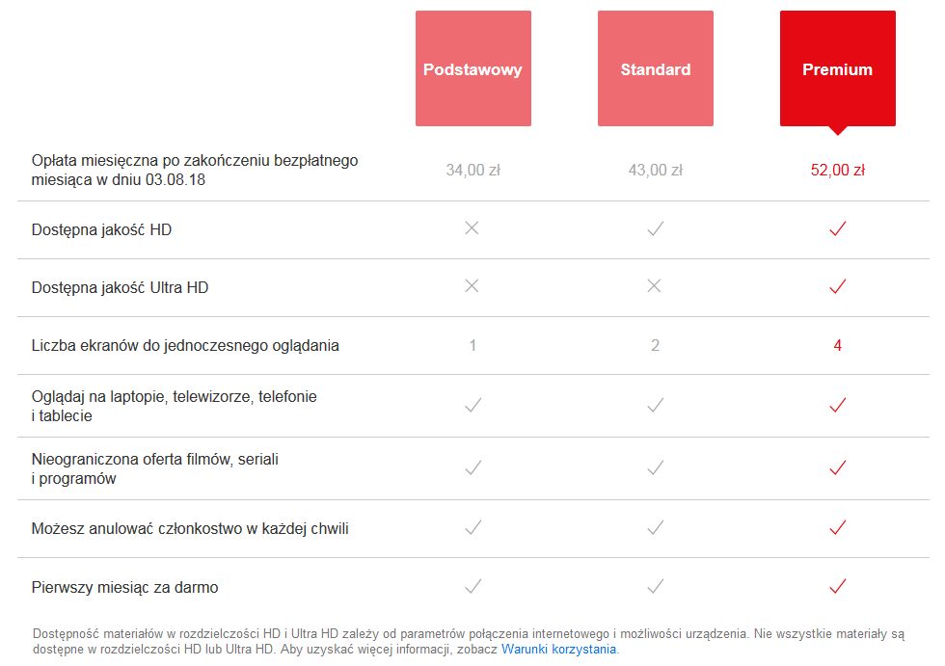
Task: Click the X icon for Ultra HD in Podstawowy
Action: [x=472, y=286]
